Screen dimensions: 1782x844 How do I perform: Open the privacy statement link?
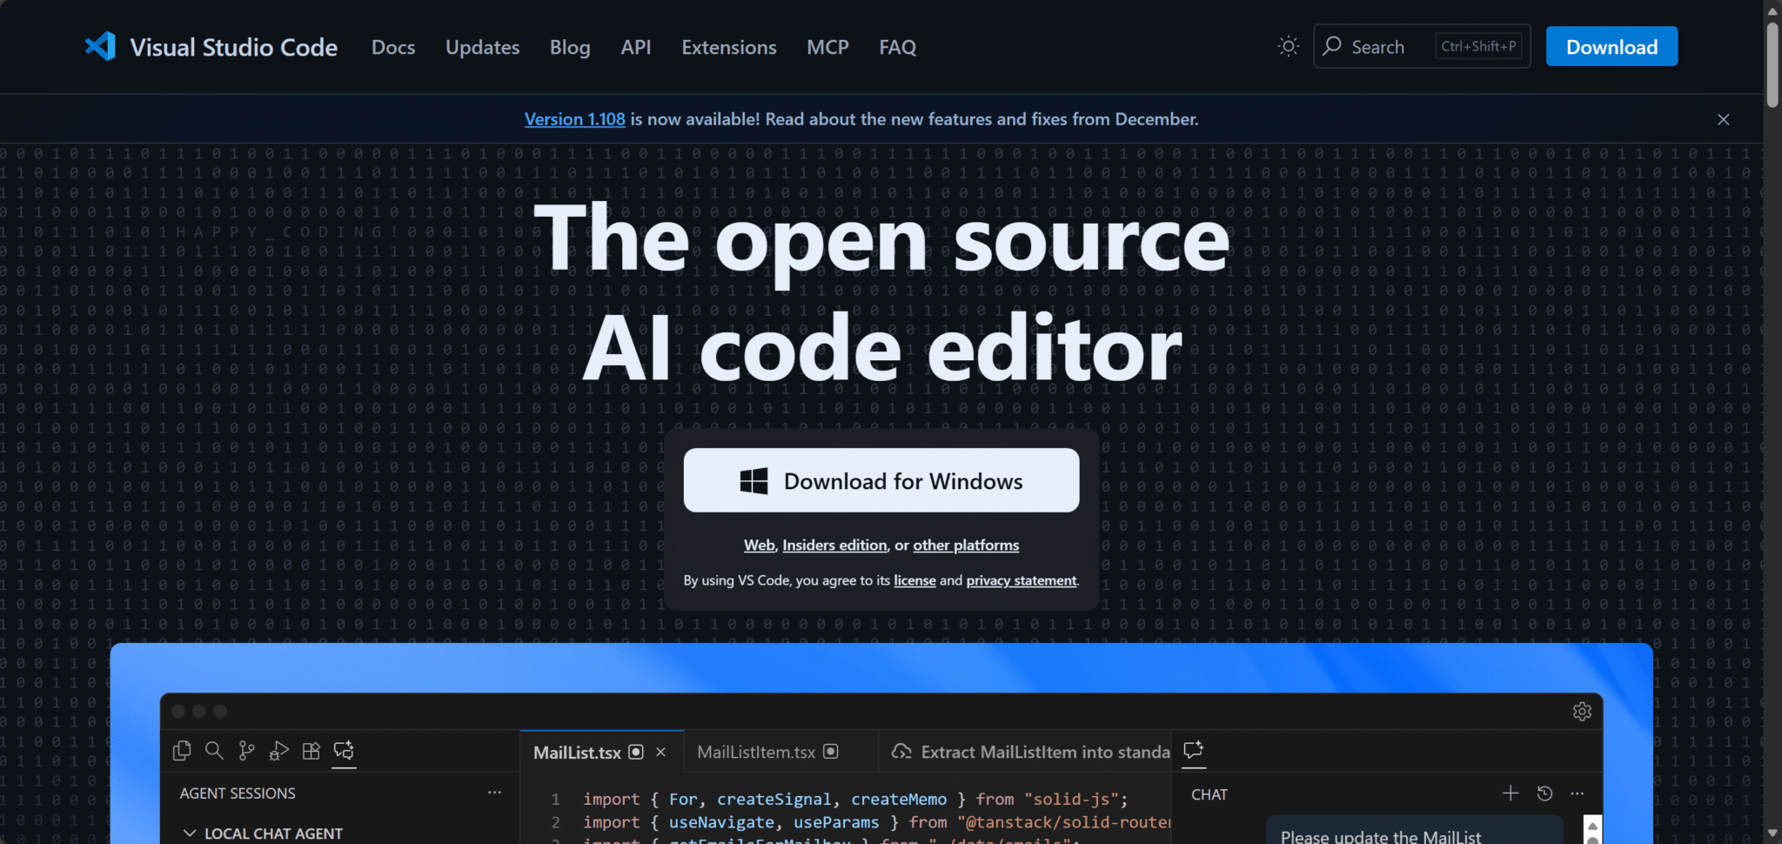1022,580
